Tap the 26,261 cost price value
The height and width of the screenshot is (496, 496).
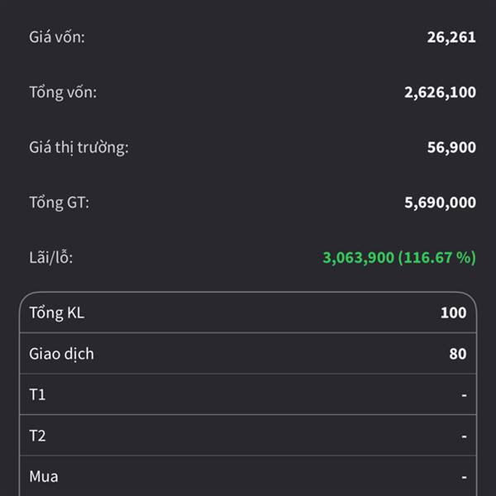[x=451, y=37]
